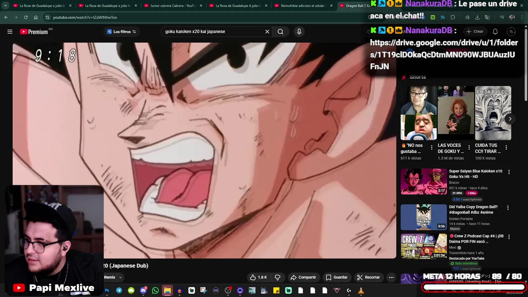Open browser downloads
528x297 pixels.
coord(477,17)
